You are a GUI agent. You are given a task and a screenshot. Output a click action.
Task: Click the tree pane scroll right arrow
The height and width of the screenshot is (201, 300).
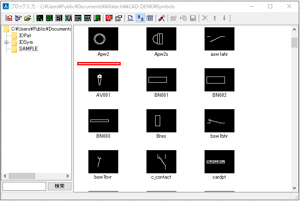click(68, 176)
